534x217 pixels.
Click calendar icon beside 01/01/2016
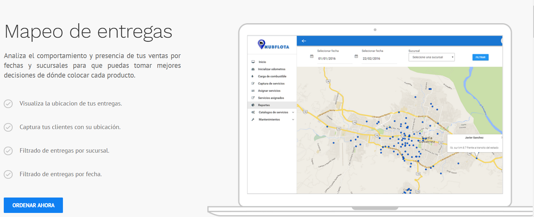312,56
